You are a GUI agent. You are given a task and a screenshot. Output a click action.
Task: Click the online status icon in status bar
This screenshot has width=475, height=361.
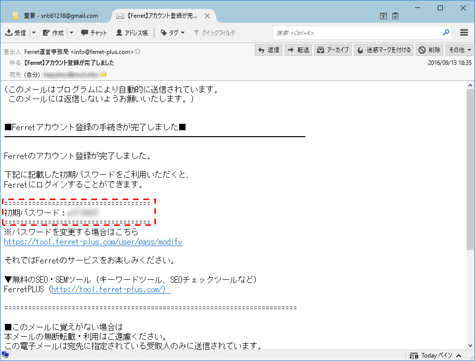pos(5,355)
